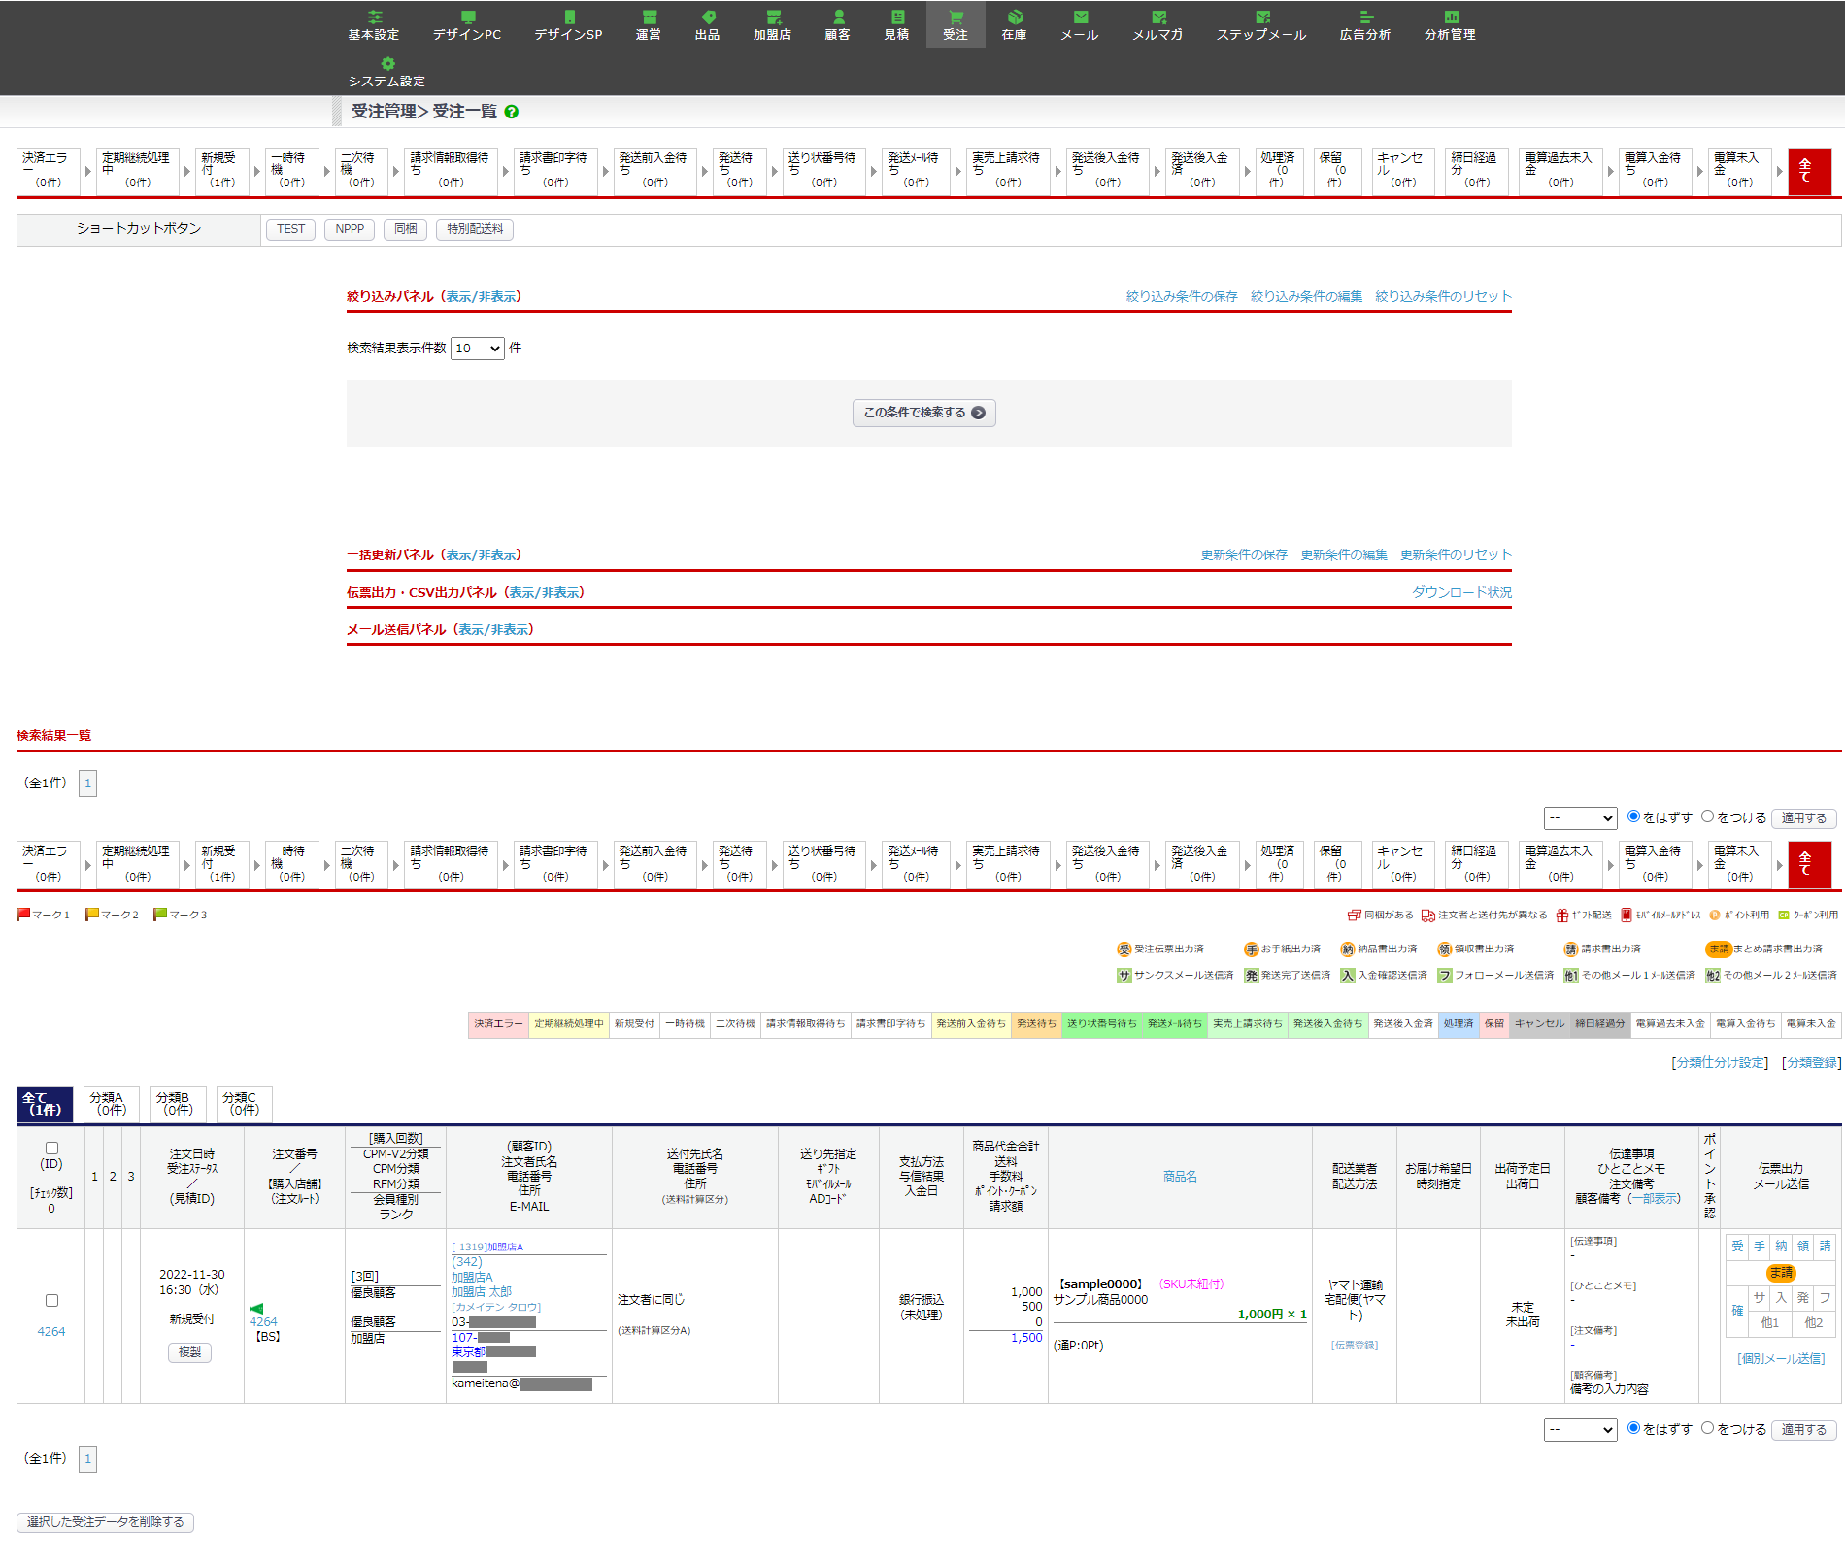Open the ステップメール icon
This screenshot has width=1845, height=1566.
pos(1262,17)
